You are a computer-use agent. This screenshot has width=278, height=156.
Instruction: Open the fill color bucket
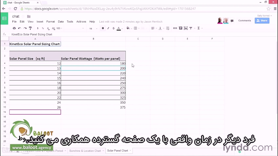pyautogui.click(x=128, y=28)
